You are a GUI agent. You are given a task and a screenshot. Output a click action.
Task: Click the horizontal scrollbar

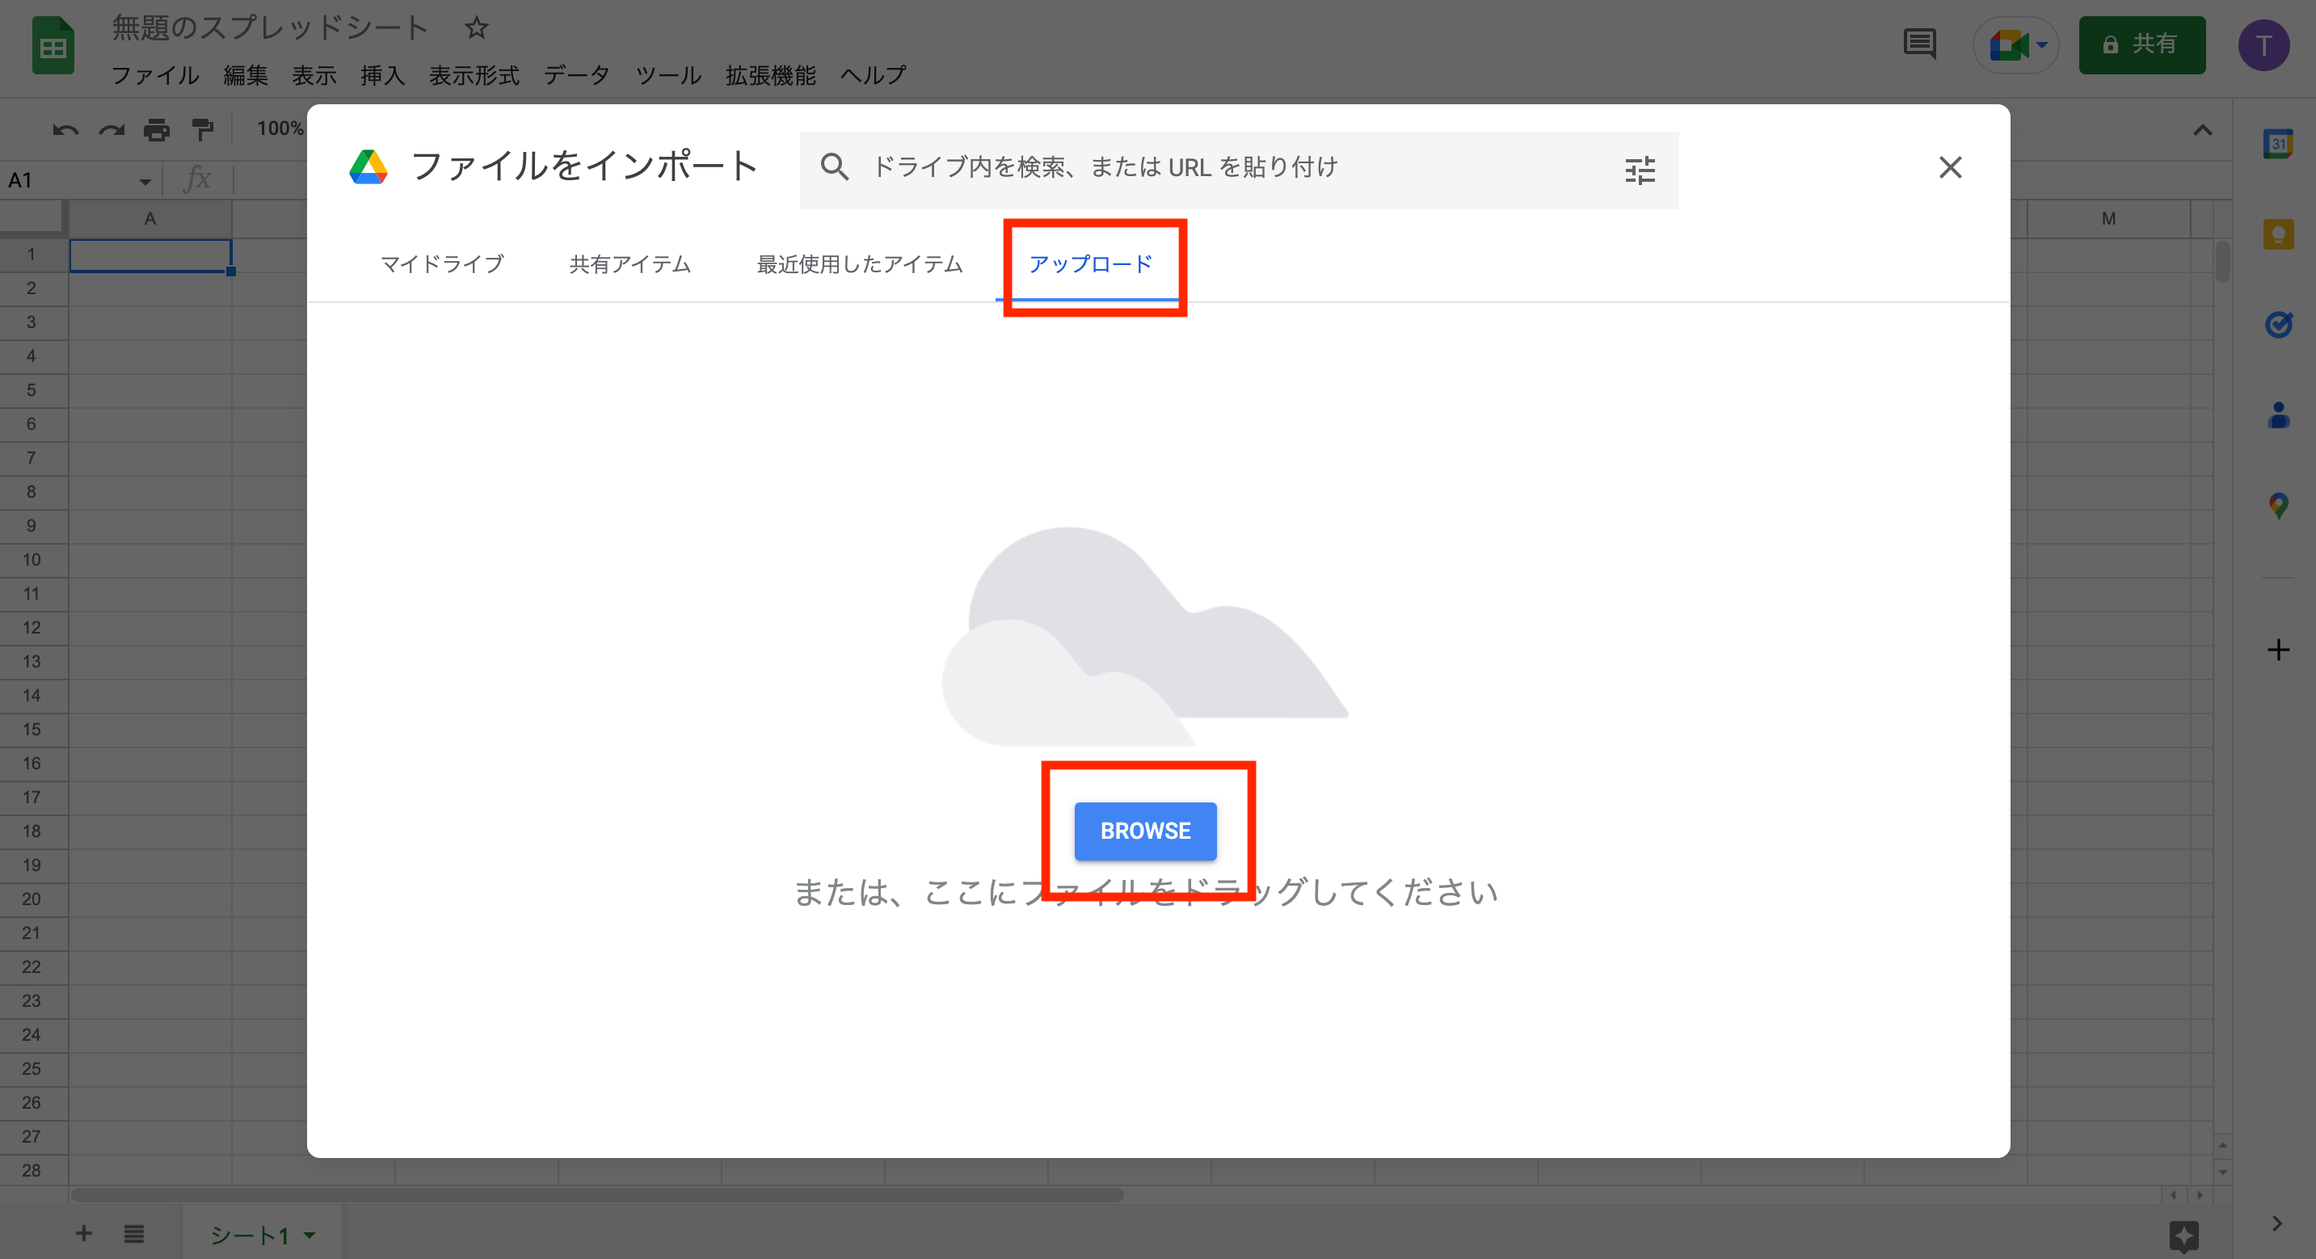[x=597, y=1195]
